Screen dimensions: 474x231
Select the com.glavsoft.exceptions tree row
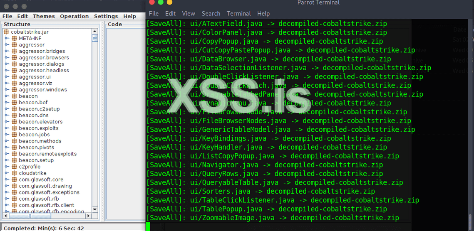coord(48,192)
